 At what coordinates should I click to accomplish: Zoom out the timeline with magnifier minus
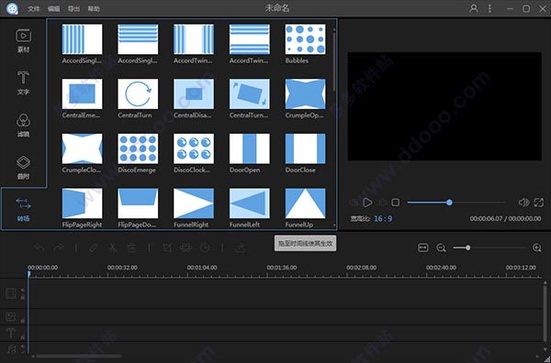click(441, 248)
